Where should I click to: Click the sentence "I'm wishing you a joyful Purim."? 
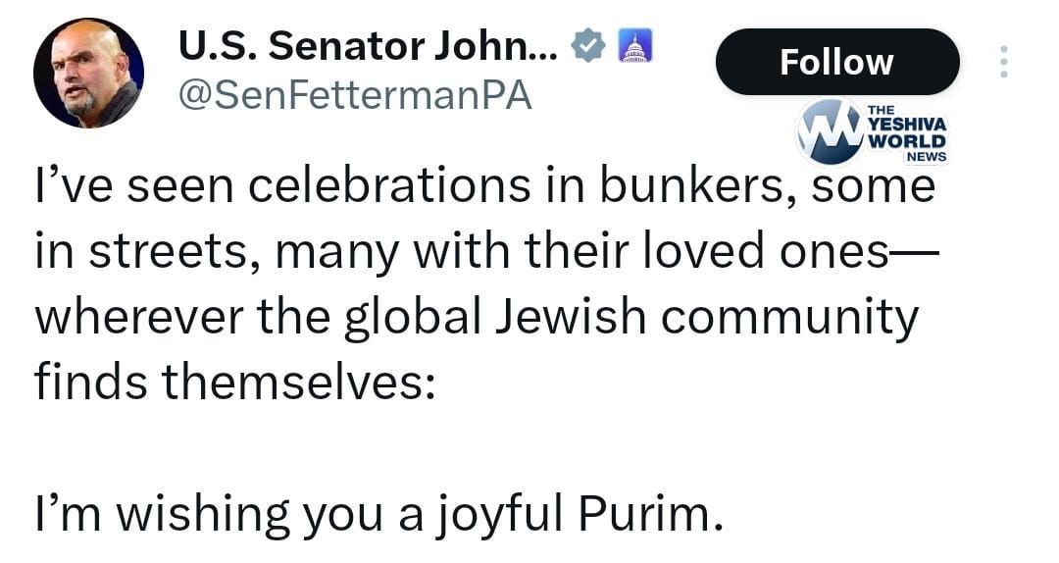click(x=378, y=512)
